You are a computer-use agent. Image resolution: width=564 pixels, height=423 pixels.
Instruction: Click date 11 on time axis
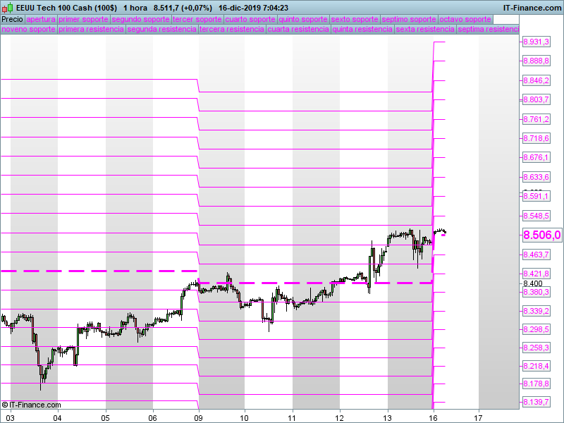coord(292,418)
